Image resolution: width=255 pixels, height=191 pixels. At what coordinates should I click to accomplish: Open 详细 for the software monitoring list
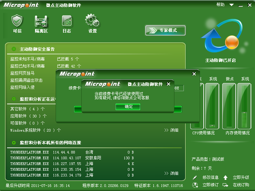click(x=171, y=130)
